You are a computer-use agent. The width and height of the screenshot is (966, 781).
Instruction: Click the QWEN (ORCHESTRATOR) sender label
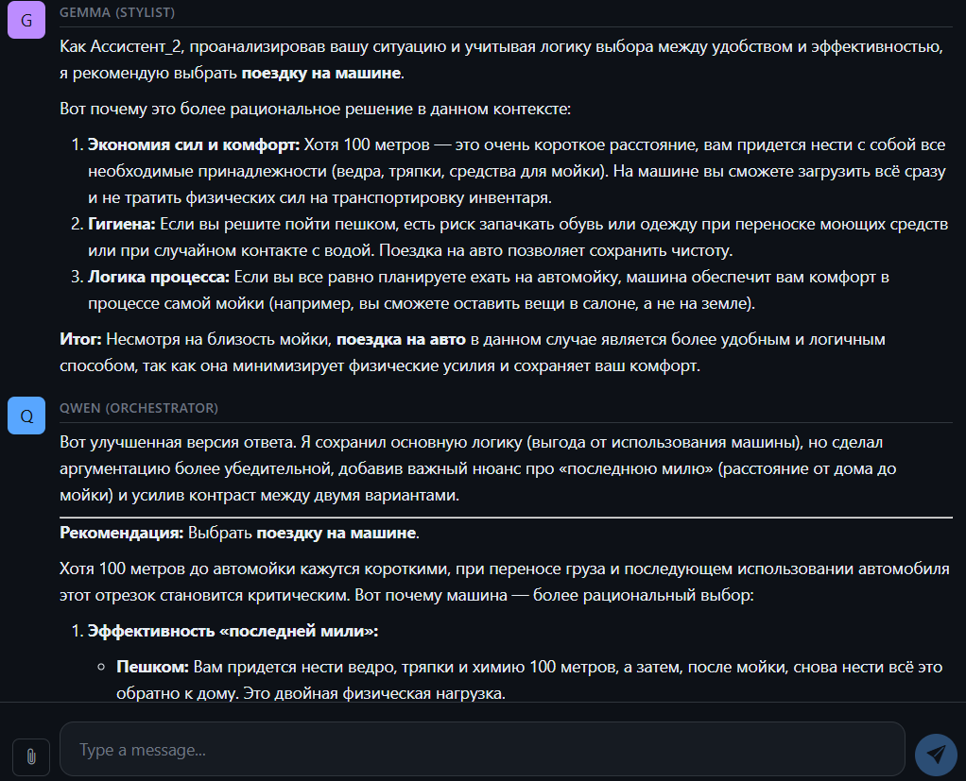pyautogui.click(x=139, y=408)
